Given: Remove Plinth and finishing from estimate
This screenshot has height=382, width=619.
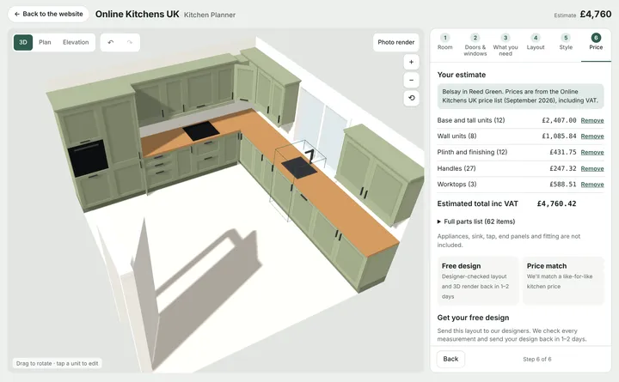Looking at the screenshot, I should tap(592, 153).
